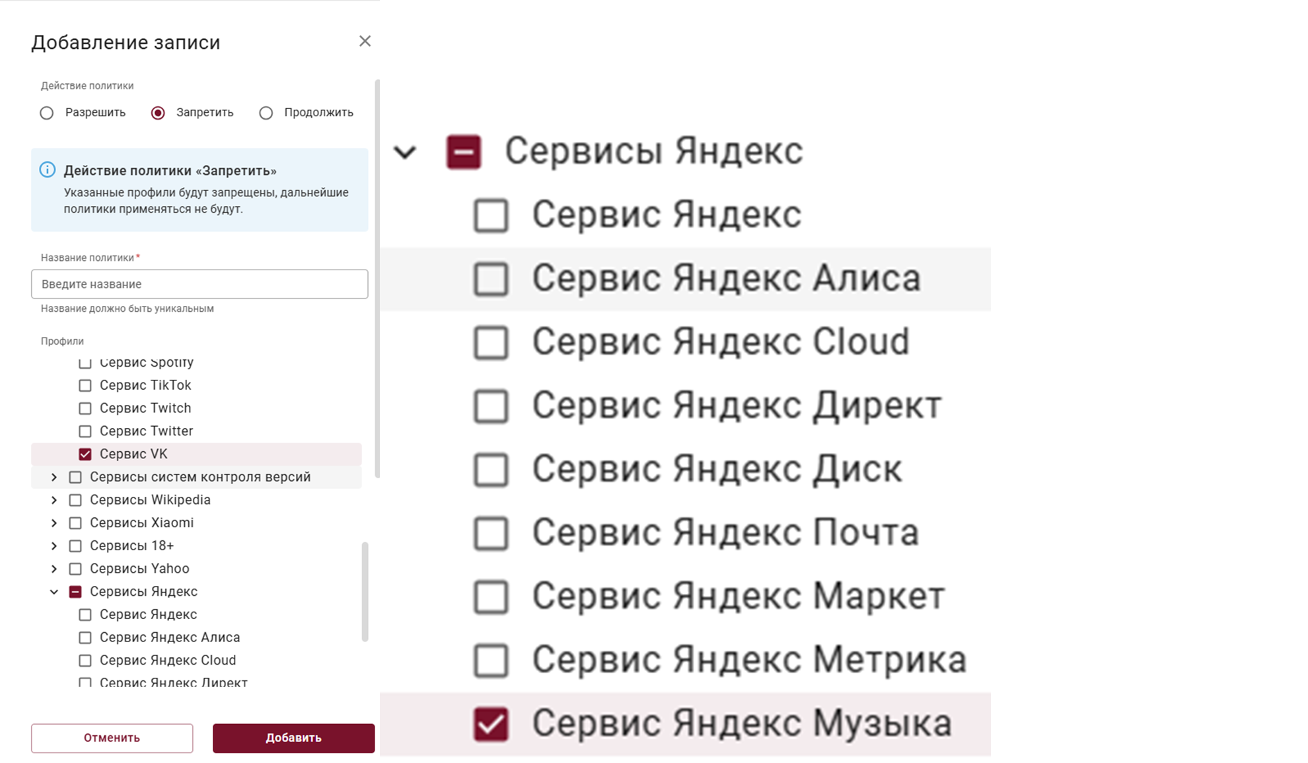Select the Запретить radio option
This screenshot has height=763, width=1308.
[158, 113]
